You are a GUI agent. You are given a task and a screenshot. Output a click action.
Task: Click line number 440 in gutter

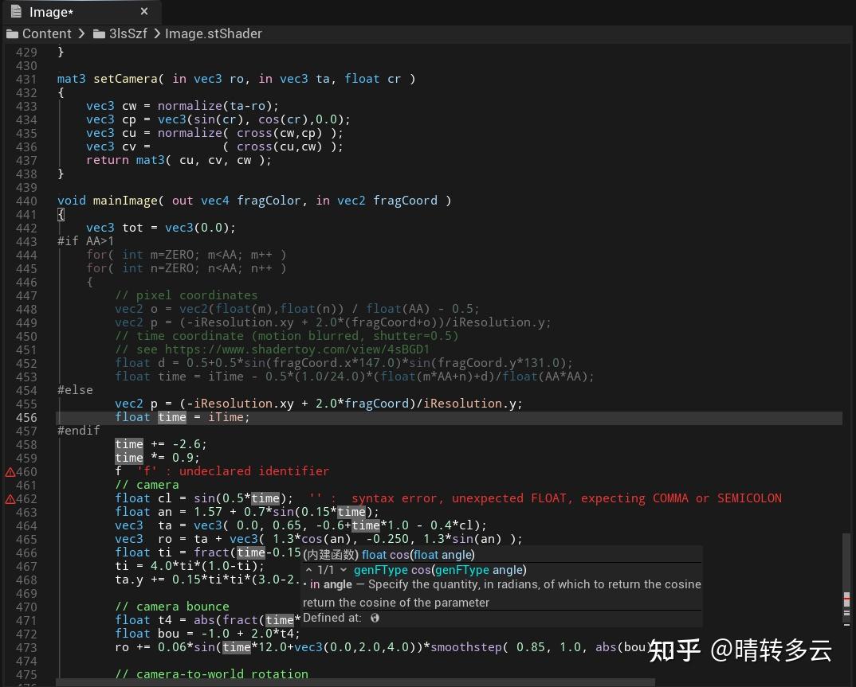(x=26, y=201)
